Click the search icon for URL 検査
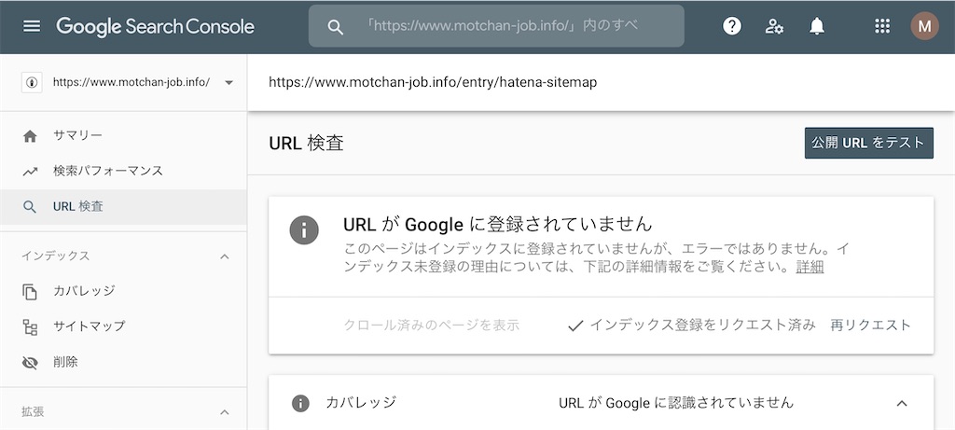The width and height of the screenshot is (955, 430). coord(30,206)
